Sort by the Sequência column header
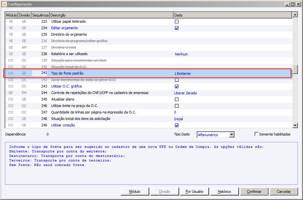 (40, 15)
